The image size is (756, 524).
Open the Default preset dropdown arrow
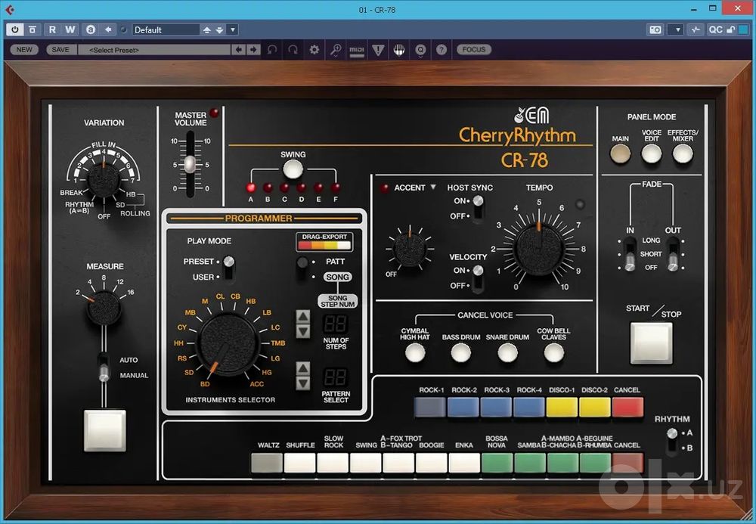pyautogui.click(x=232, y=30)
